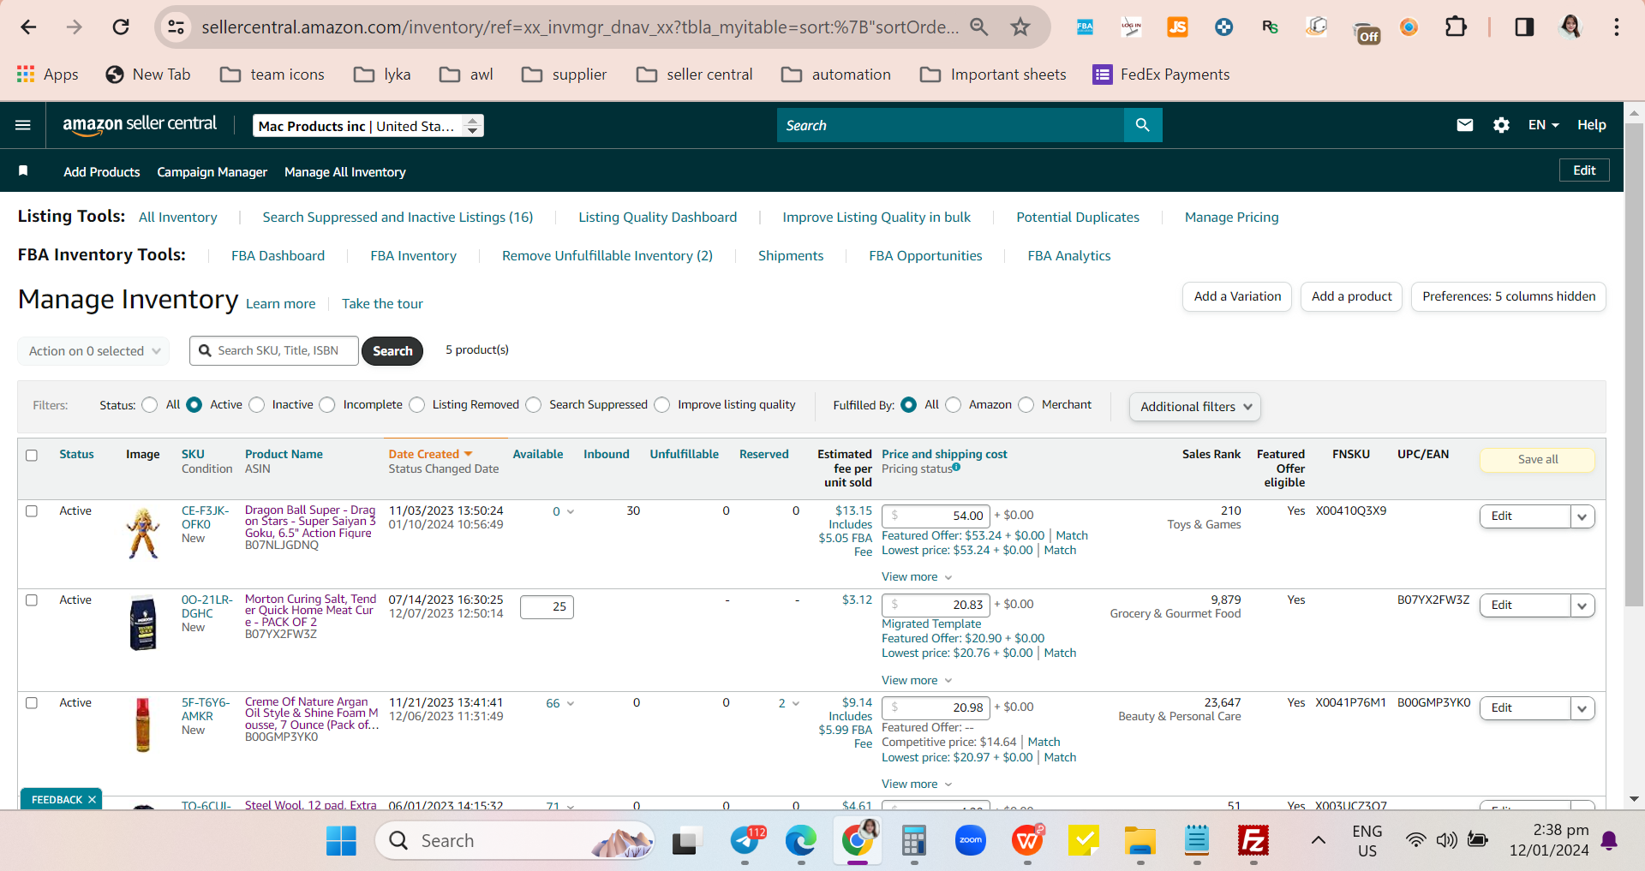Tick the select-all checkbox in table header
The height and width of the screenshot is (871, 1645).
pos(32,456)
